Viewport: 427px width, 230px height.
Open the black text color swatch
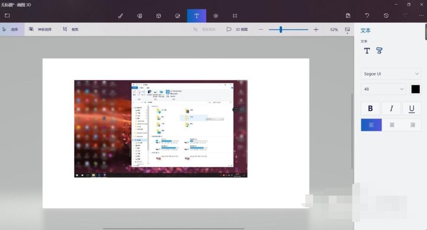click(416, 89)
